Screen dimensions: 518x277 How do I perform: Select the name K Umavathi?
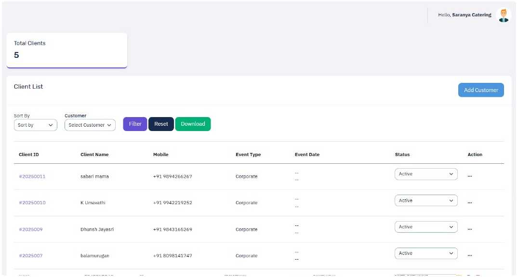click(x=93, y=203)
